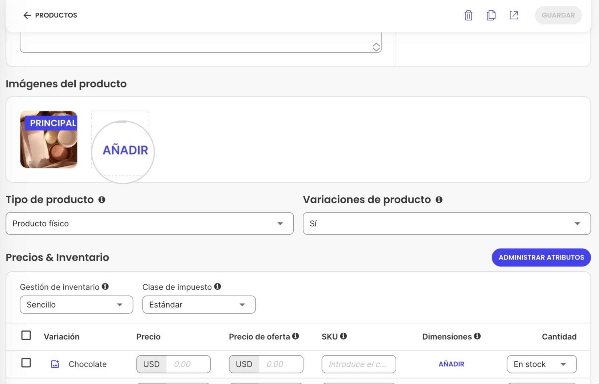Open the Producto físico dropdown

pos(150,223)
